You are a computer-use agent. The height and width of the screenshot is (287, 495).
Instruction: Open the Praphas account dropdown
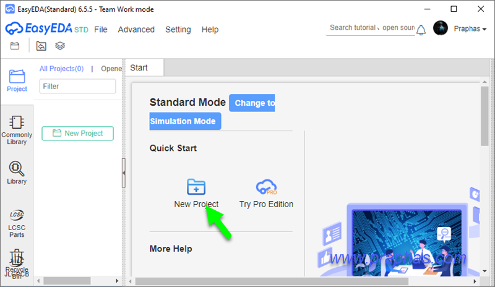coord(470,28)
